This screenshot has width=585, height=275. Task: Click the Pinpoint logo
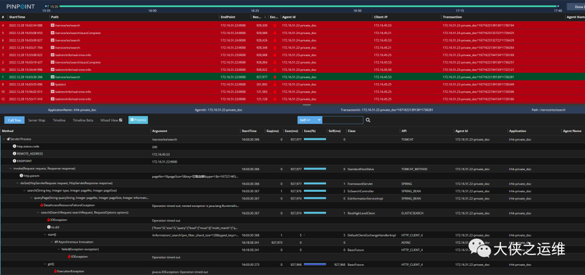tap(20, 6)
